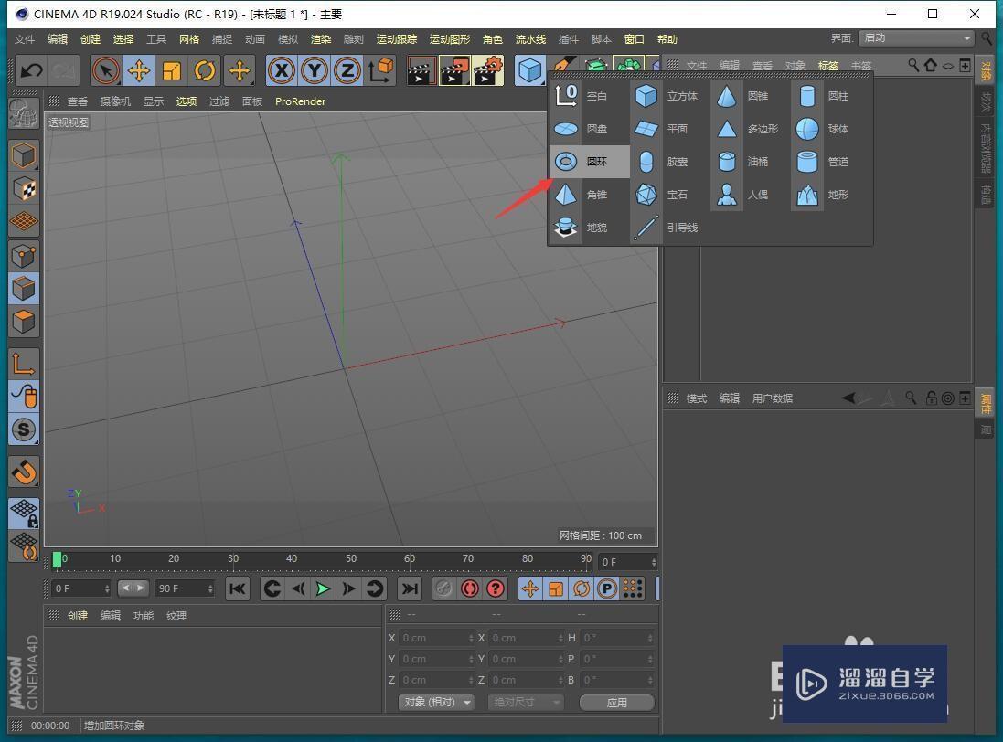Jump to the animation end
The height and width of the screenshot is (742, 1003).
(x=410, y=588)
